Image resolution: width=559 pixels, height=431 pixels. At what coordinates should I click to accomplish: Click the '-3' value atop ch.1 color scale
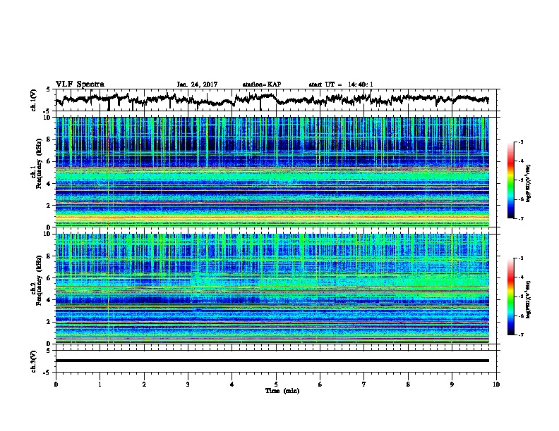521,142
